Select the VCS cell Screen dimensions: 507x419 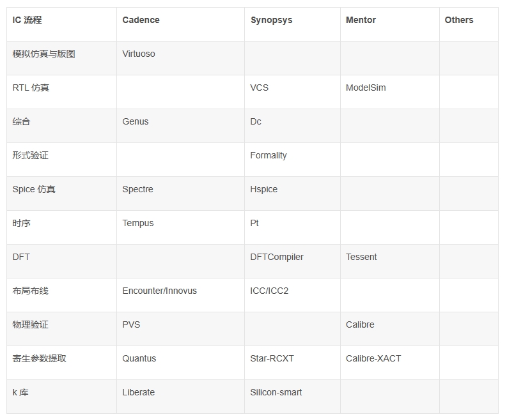pos(259,88)
